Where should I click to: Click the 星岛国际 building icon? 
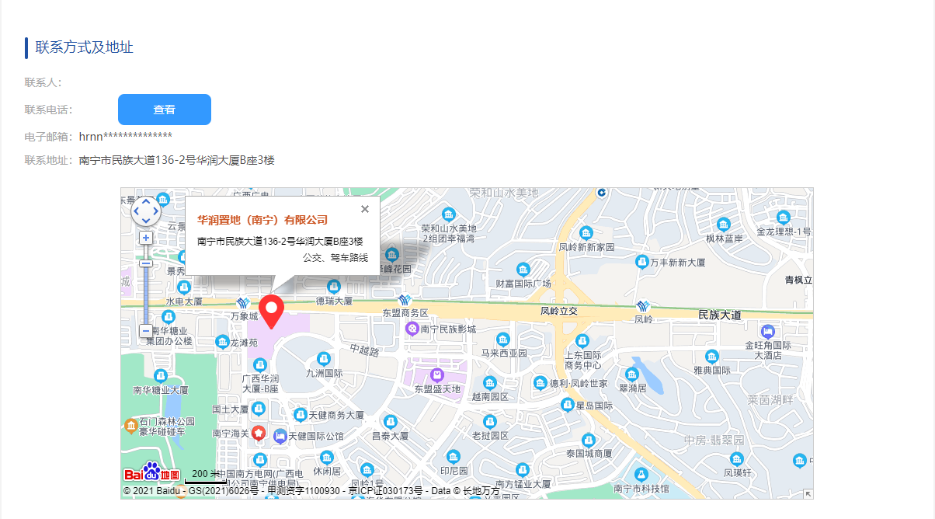pos(566,405)
